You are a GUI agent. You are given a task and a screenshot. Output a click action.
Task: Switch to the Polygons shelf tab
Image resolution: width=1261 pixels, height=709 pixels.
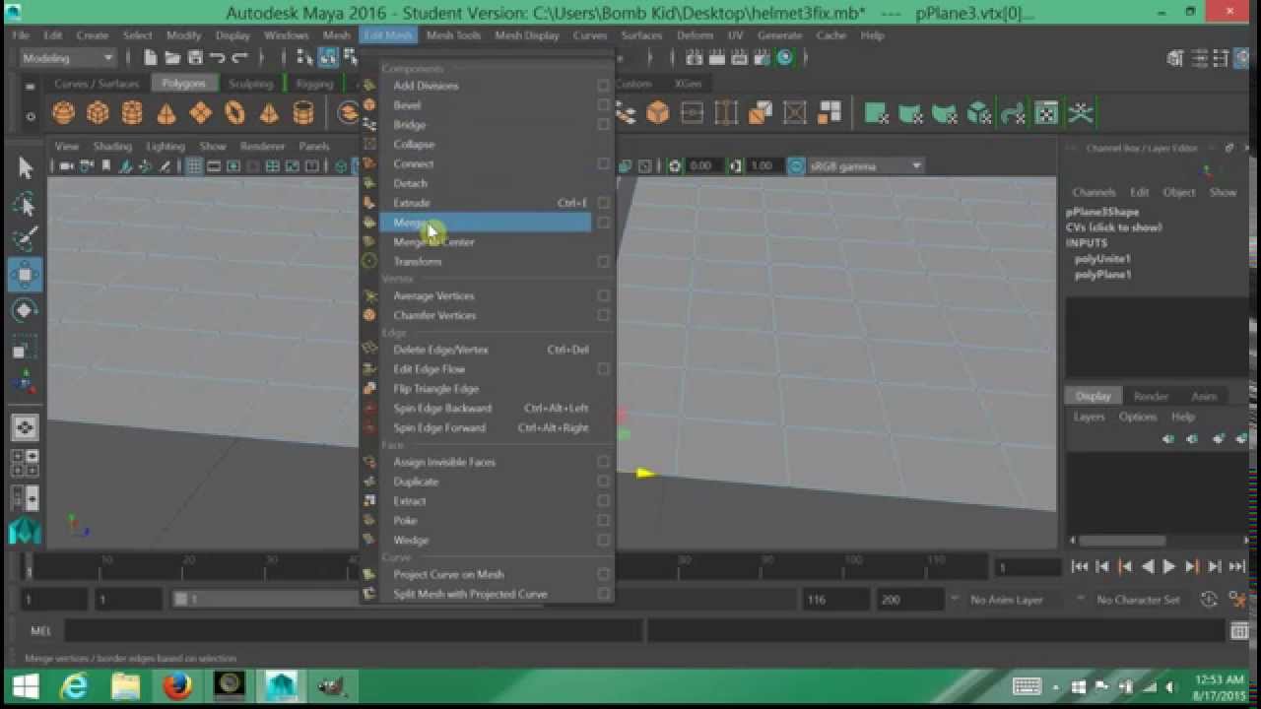click(x=183, y=84)
